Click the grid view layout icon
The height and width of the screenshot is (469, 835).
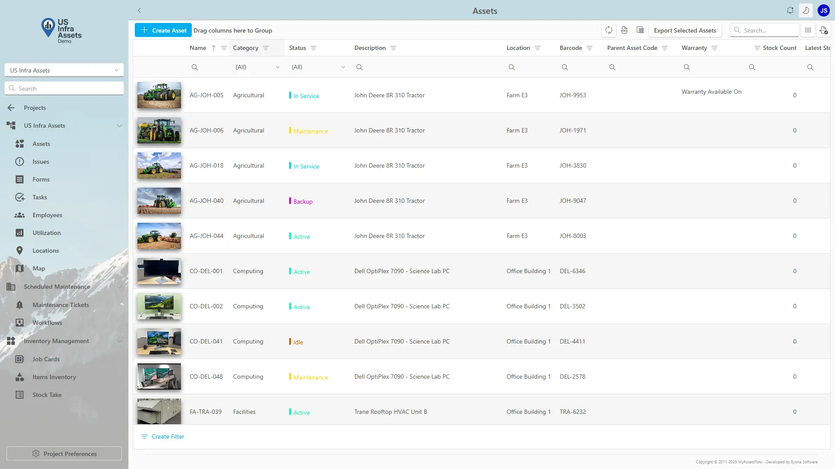(x=808, y=30)
